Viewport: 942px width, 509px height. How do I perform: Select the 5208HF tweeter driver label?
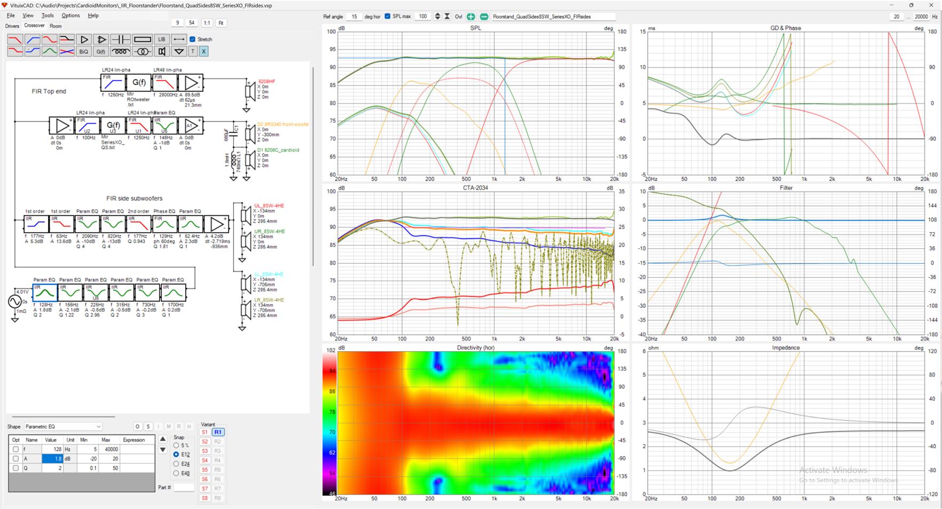pyautogui.click(x=267, y=82)
